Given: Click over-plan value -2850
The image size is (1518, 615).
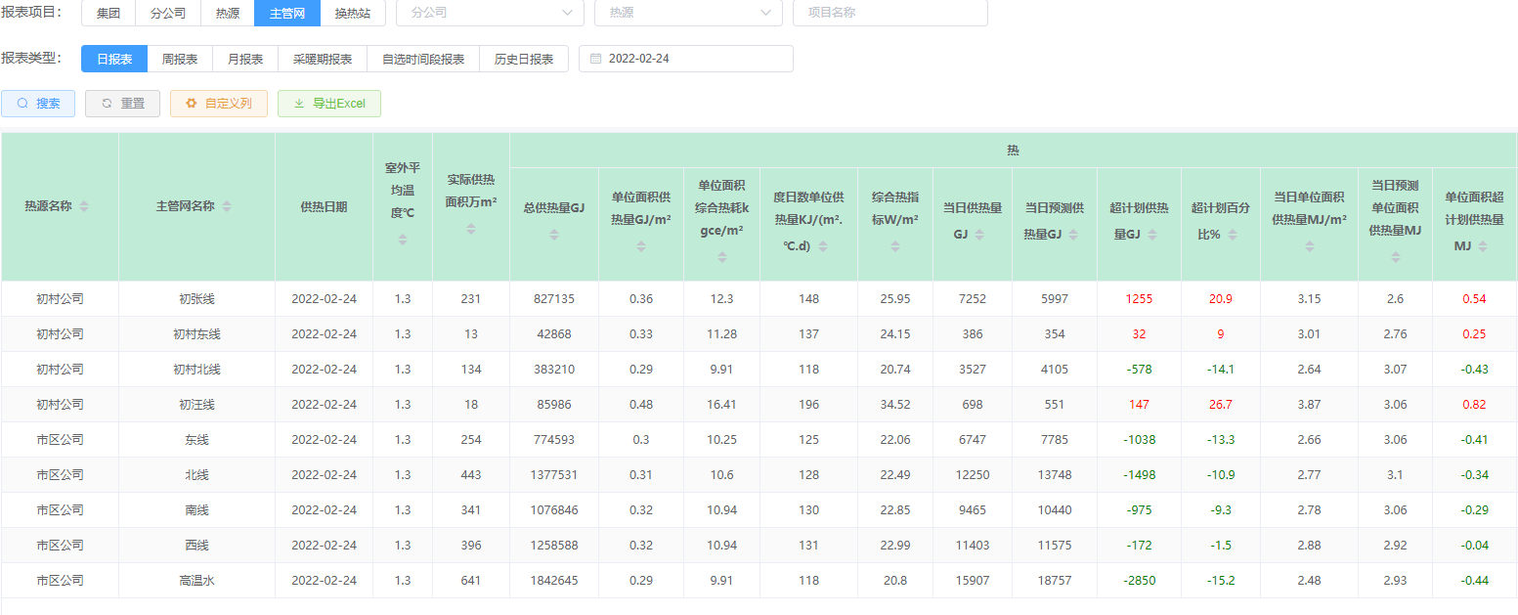Looking at the screenshot, I should [1139, 581].
